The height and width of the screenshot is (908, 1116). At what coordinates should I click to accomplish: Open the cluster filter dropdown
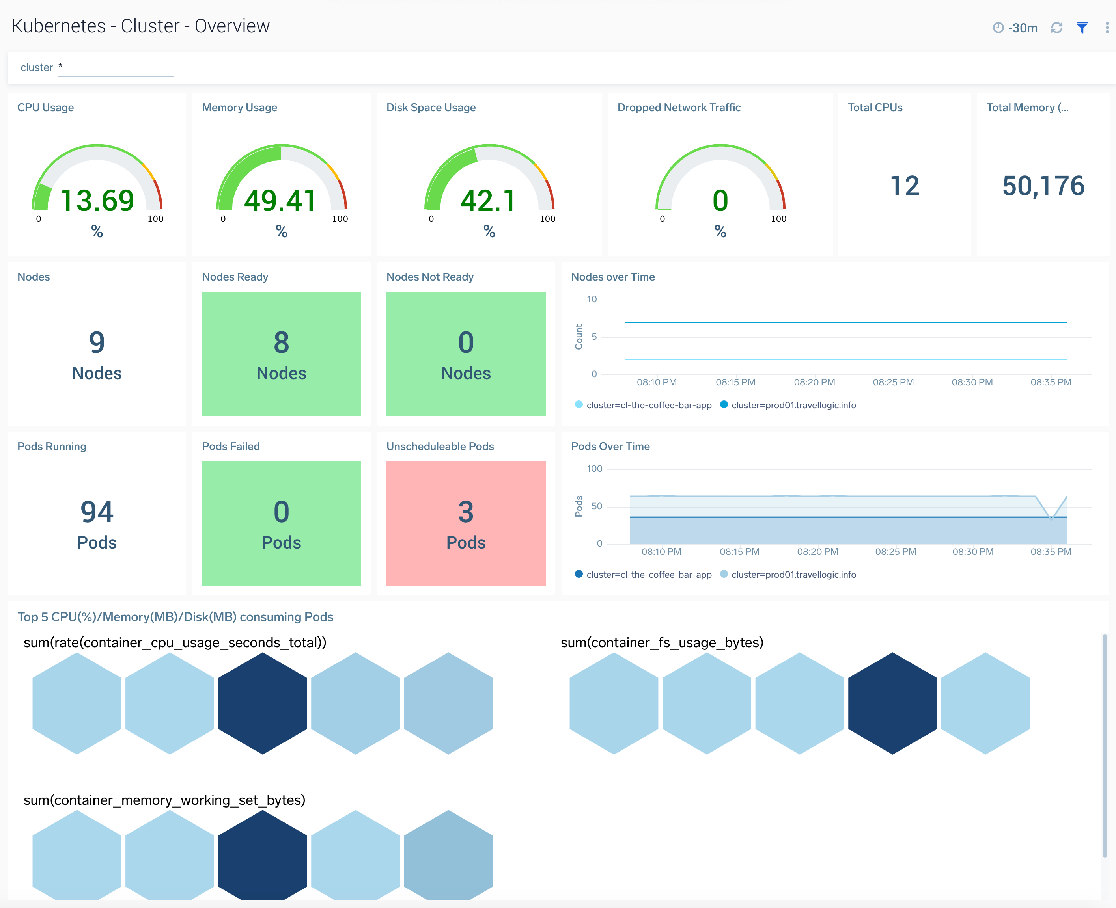[x=116, y=67]
